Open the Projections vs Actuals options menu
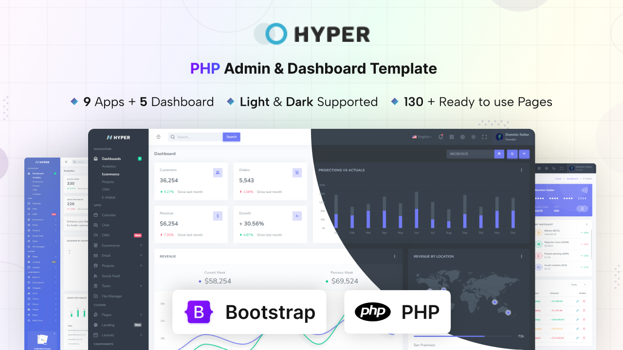 pos(521,170)
